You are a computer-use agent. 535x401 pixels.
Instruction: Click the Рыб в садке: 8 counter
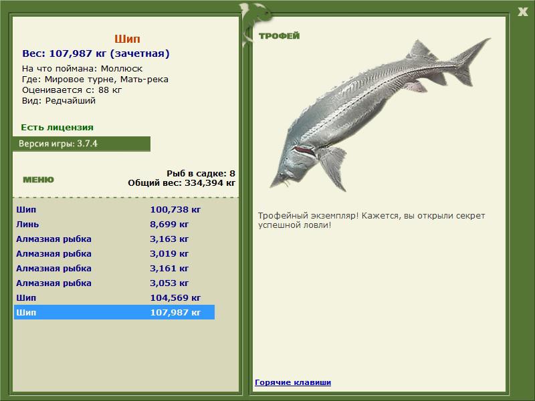tap(201, 173)
